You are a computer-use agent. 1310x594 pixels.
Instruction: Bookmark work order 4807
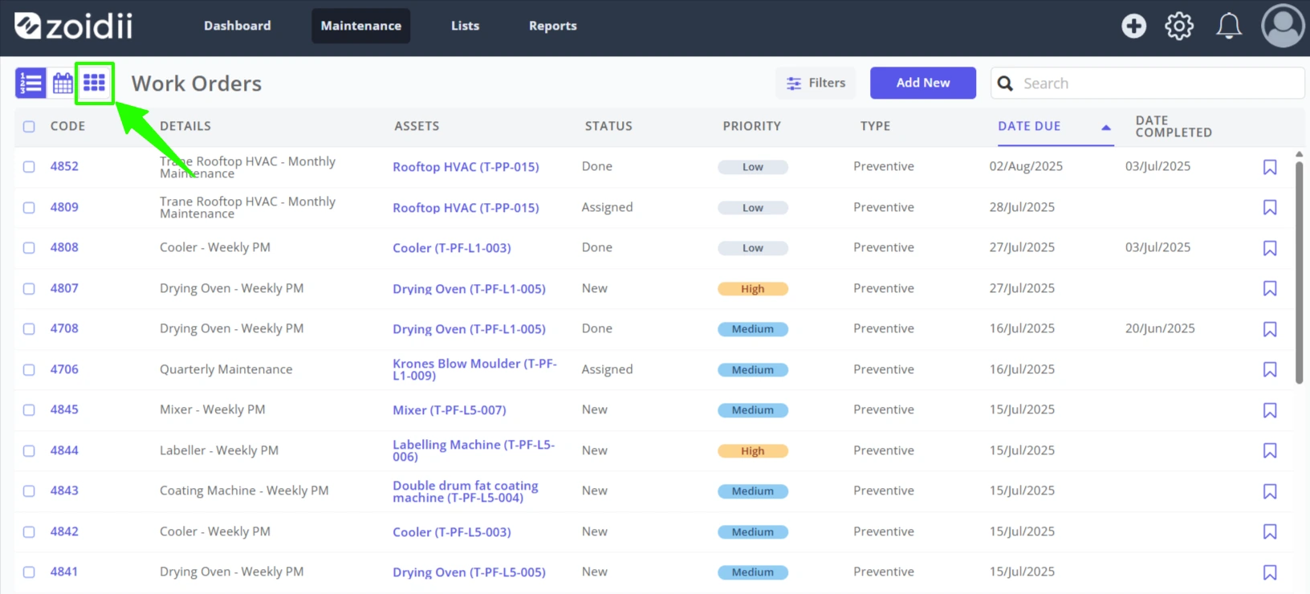[1270, 288]
